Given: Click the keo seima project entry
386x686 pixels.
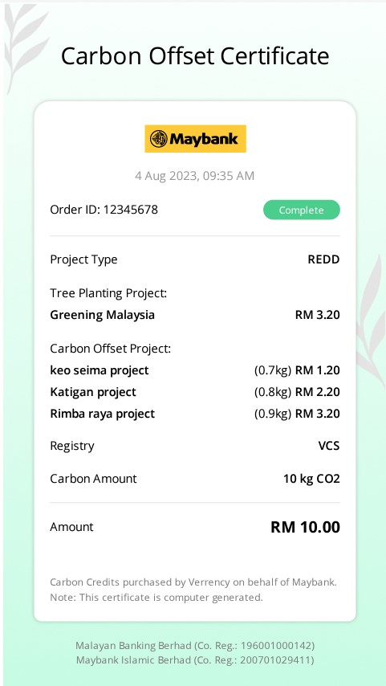Looking at the screenshot, I should (x=100, y=370).
